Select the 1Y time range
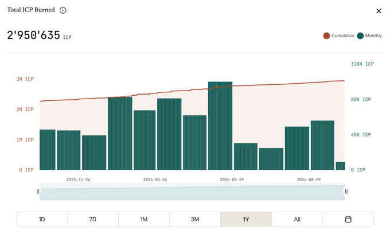Screen dimensions: 390x246 coord(246,219)
